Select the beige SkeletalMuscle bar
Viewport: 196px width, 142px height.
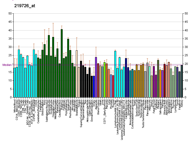(77, 74)
